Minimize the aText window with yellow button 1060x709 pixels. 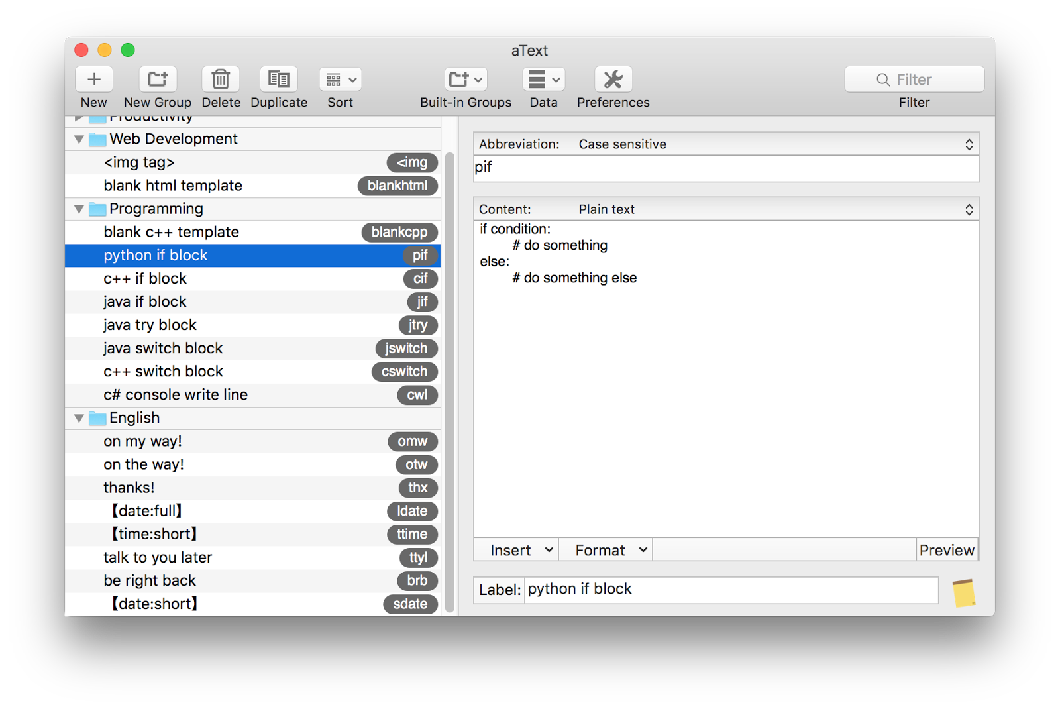click(x=105, y=50)
